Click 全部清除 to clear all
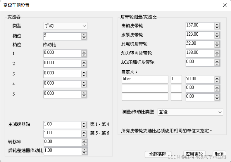This screenshot has height=162, width=231. tap(158, 154)
